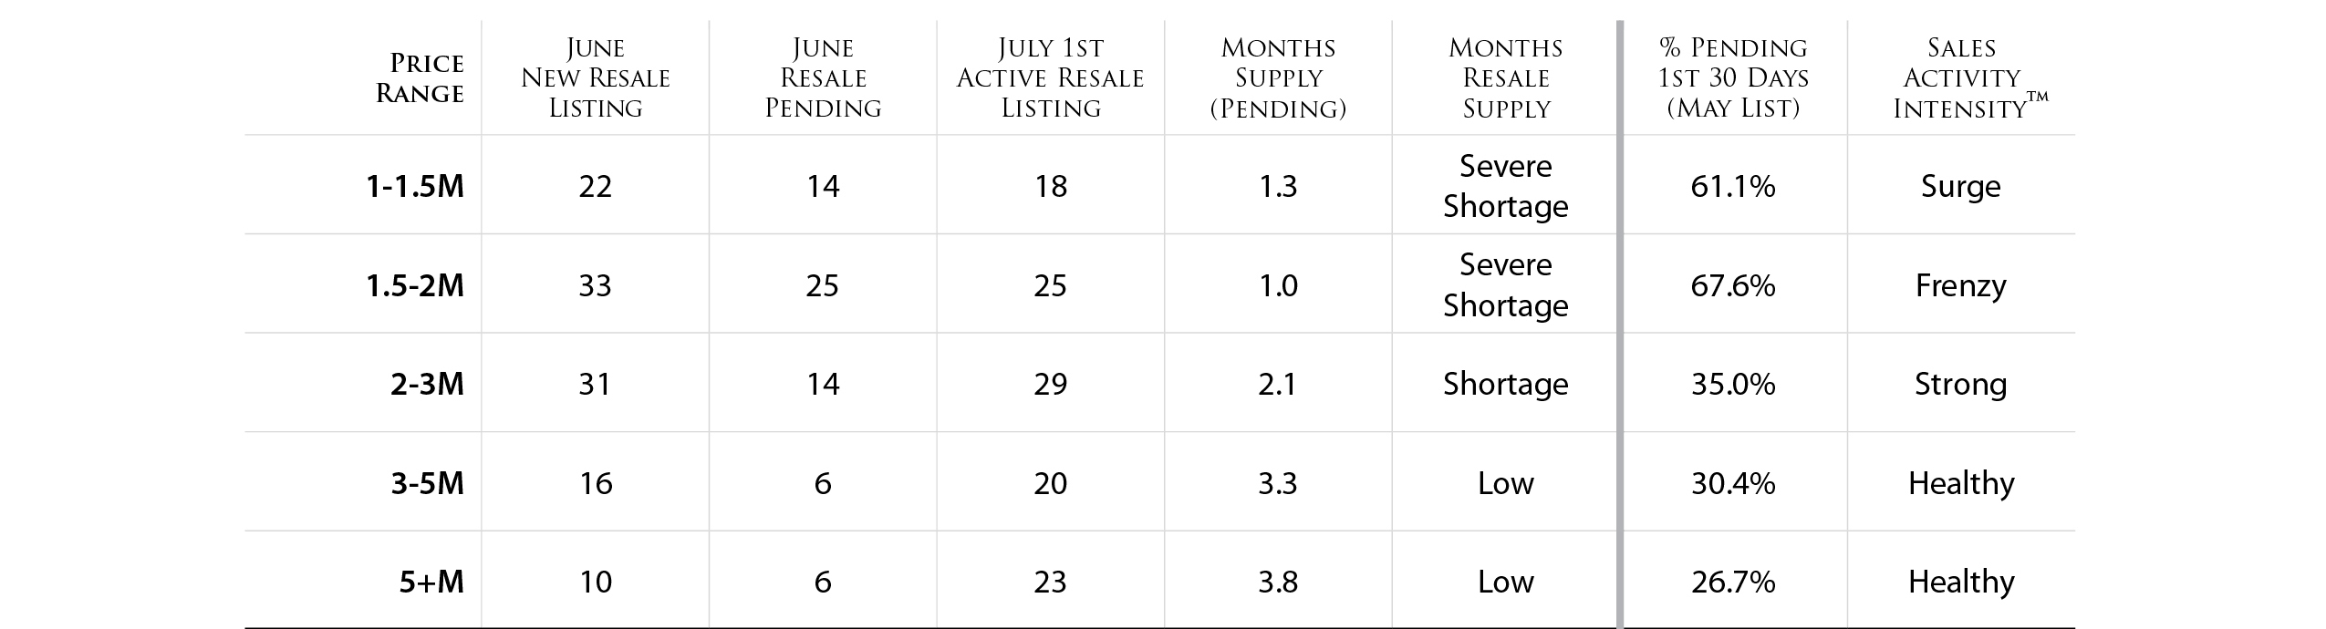Click the Strong sales intensity cell

[1961, 384]
